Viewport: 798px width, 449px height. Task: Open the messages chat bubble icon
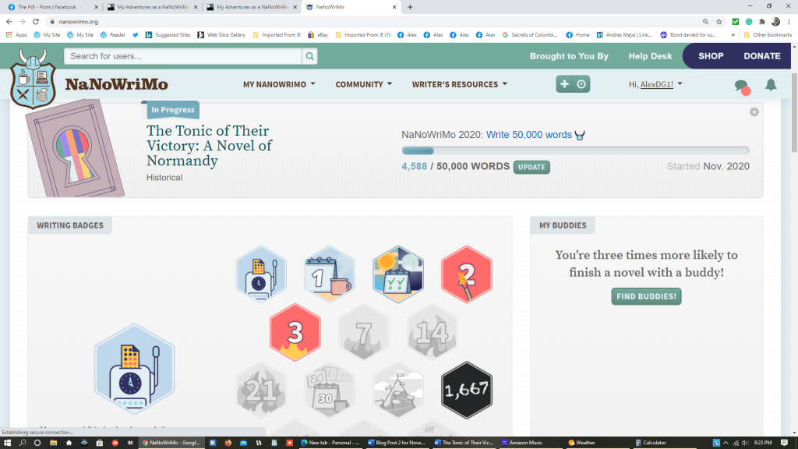(741, 86)
